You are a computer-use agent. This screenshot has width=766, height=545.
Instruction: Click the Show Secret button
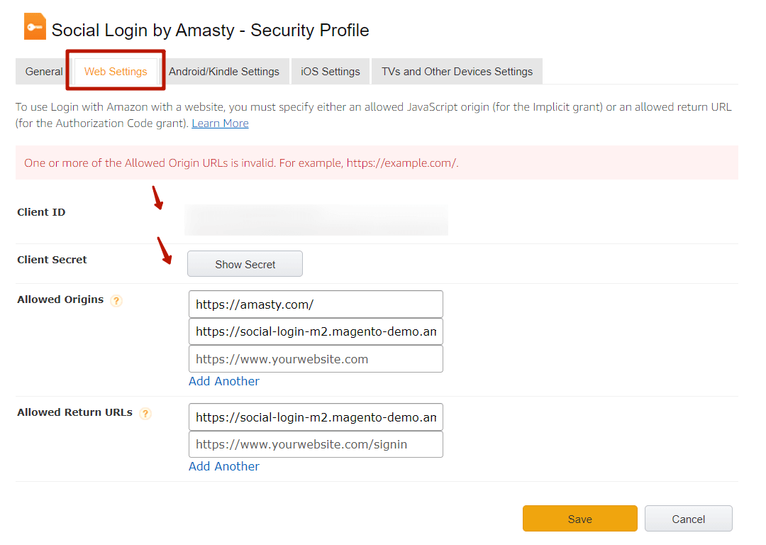click(245, 264)
